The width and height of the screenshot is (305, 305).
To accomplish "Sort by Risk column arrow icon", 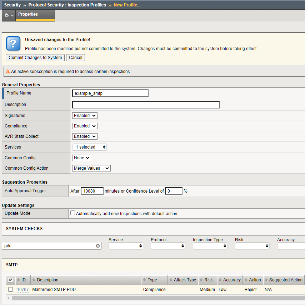I will pyautogui.click(x=201, y=280).
